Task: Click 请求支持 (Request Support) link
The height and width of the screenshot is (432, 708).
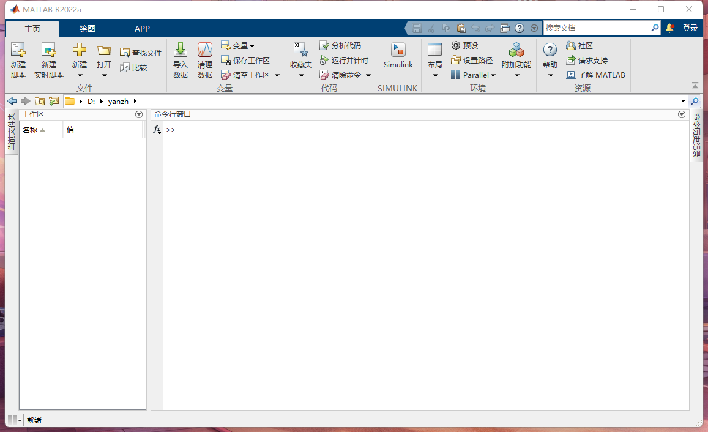Action: [x=592, y=60]
